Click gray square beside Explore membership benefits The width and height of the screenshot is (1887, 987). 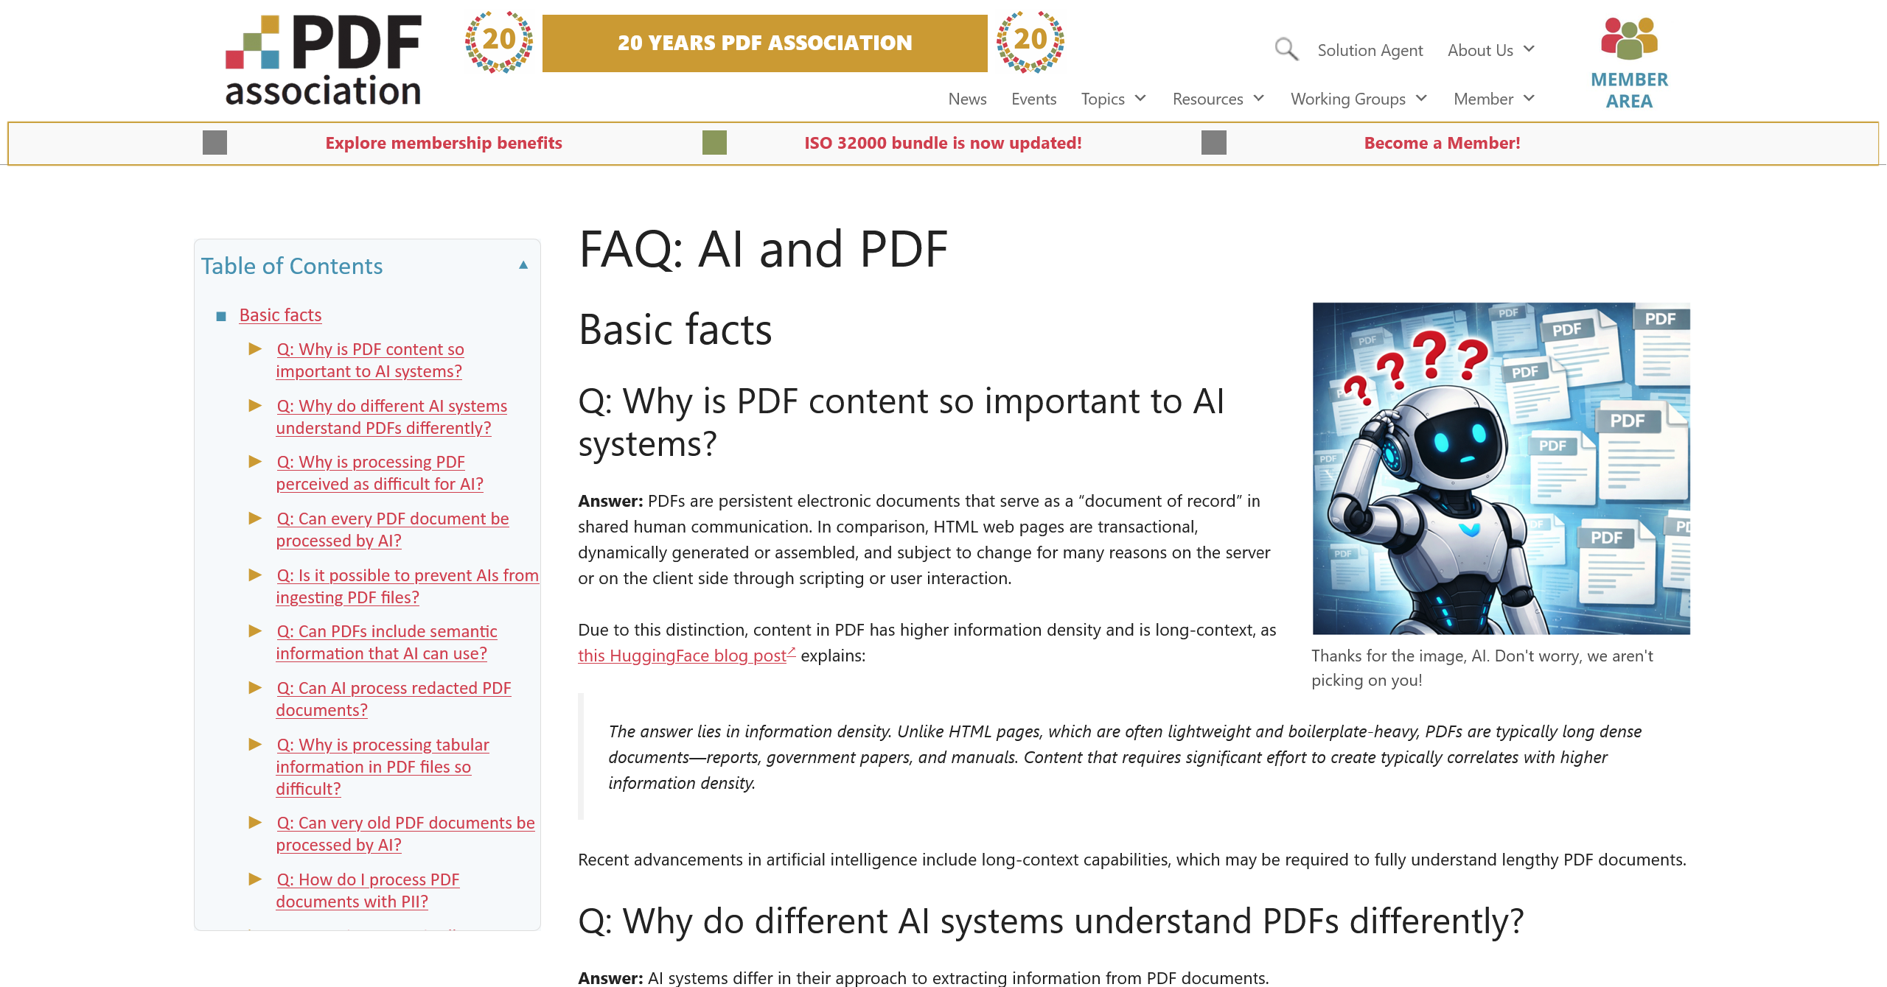pos(214,142)
